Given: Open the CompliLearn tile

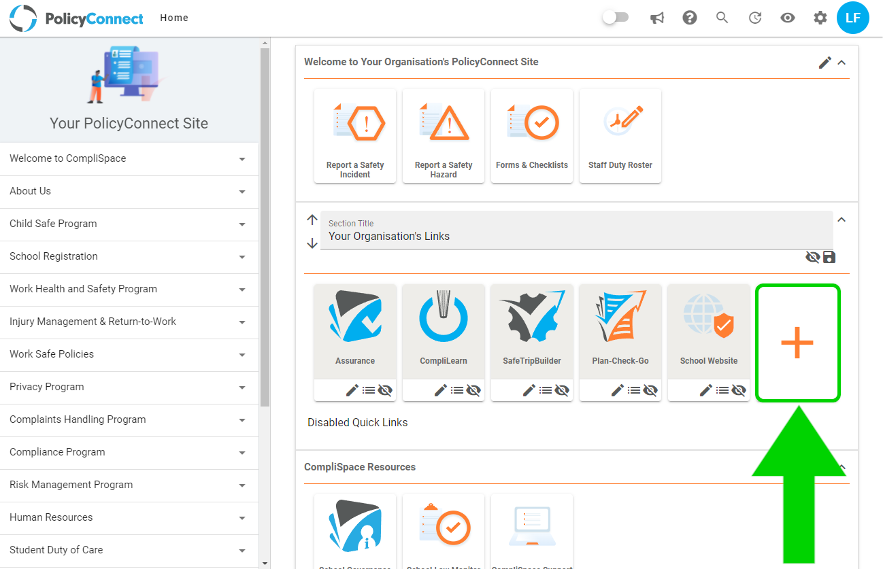Looking at the screenshot, I should pyautogui.click(x=444, y=331).
